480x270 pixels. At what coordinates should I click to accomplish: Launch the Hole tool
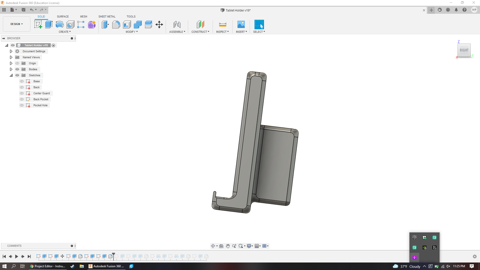tap(71, 24)
